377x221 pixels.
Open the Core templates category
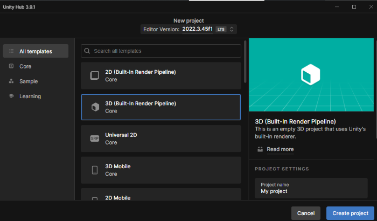pyautogui.click(x=36, y=66)
